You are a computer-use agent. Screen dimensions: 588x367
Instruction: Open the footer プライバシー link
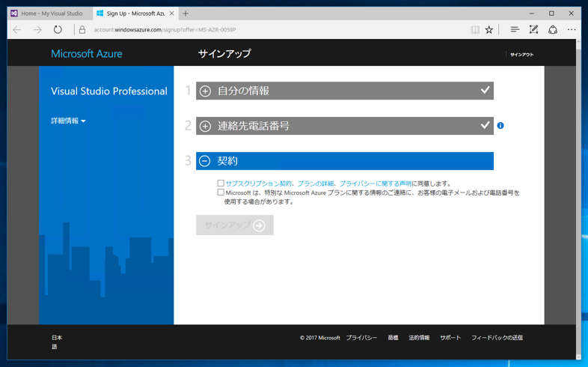pos(361,338)
